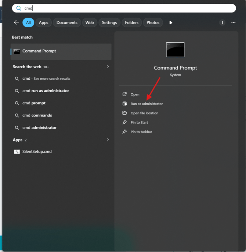Switch to the Photos filter tab
This screenshot has height=252, width=246.
pyautogui.click(x=153, y=22)
